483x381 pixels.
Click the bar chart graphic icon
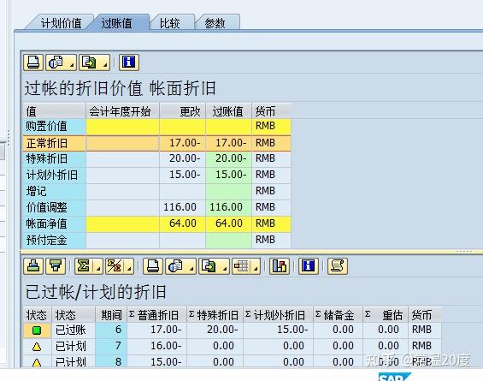coord(280,266)
